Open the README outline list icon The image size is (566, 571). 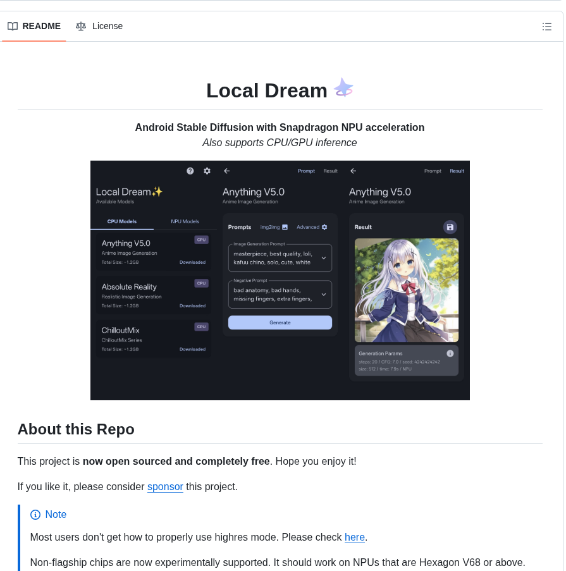click(x=547, y=27)
